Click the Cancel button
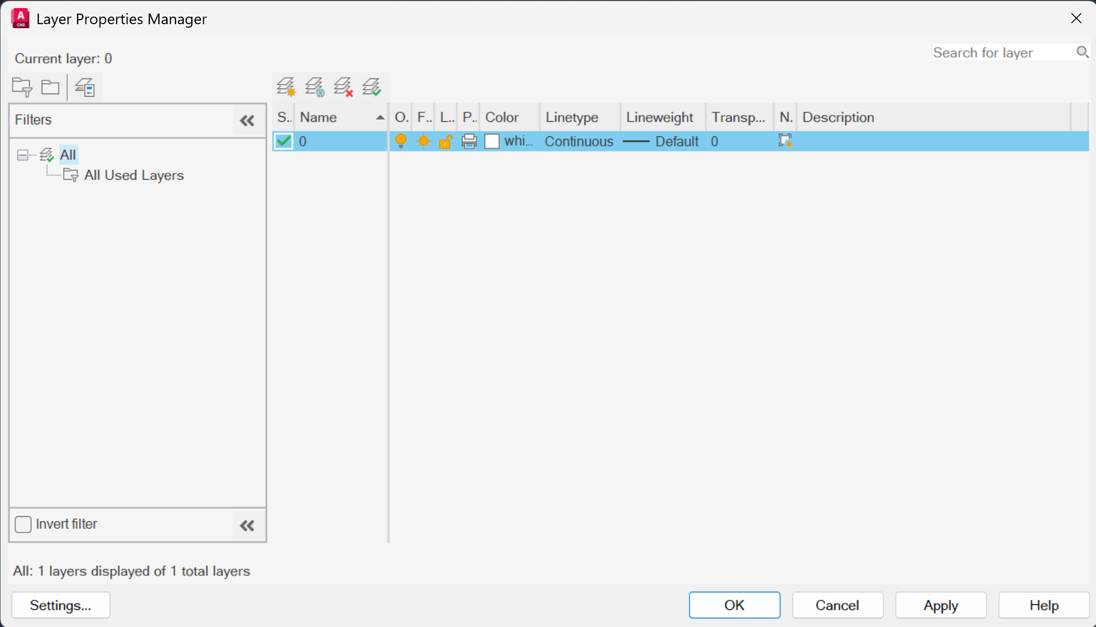The image size is (1096, 627). click(x=837, y=605)
